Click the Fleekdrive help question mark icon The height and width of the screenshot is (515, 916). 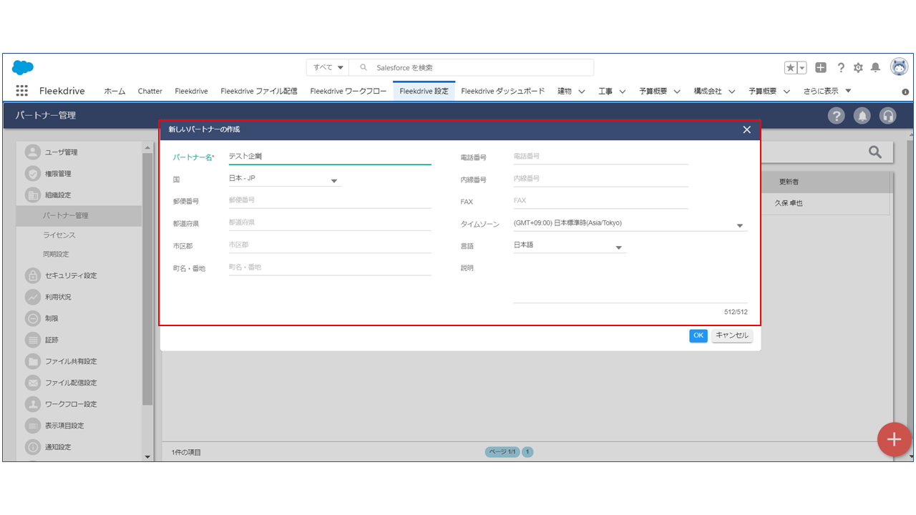(836, 116)
